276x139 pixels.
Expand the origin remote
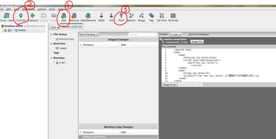[54, 62]
